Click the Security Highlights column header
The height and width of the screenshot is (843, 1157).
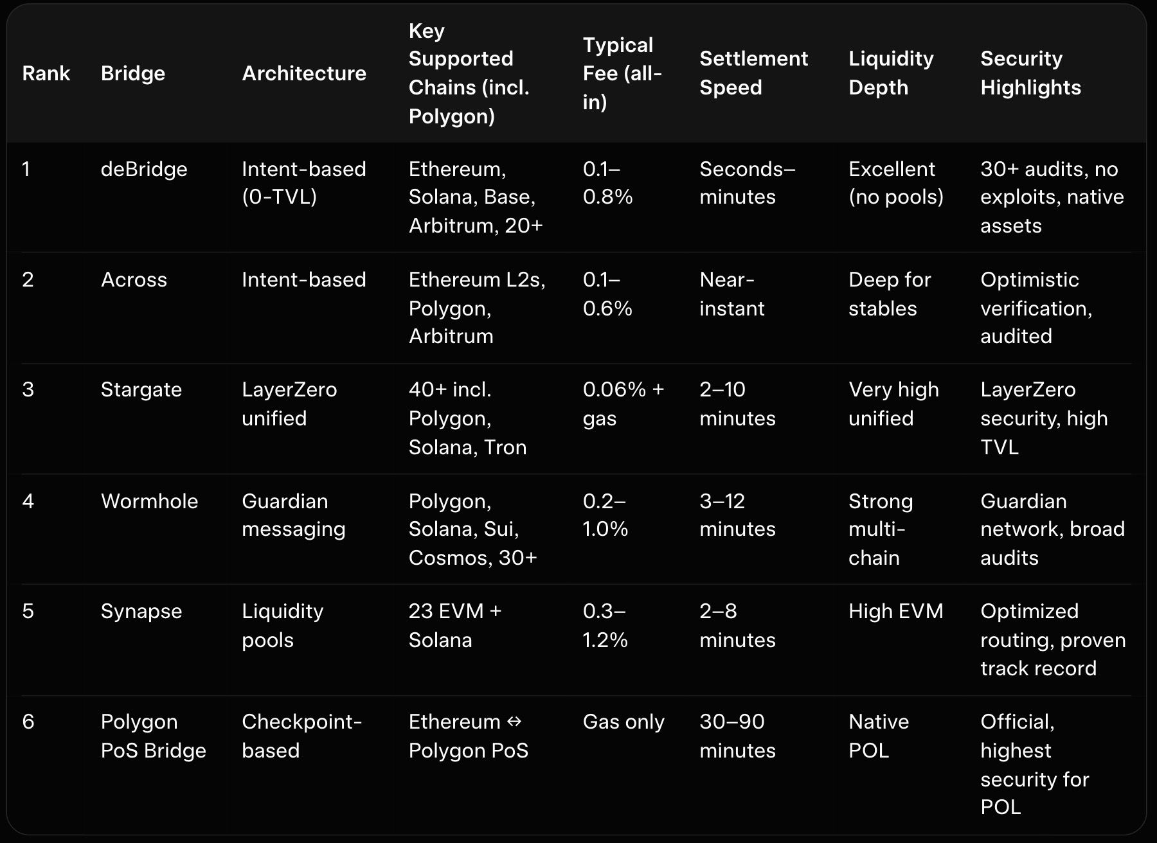[x=1030, y=73]
